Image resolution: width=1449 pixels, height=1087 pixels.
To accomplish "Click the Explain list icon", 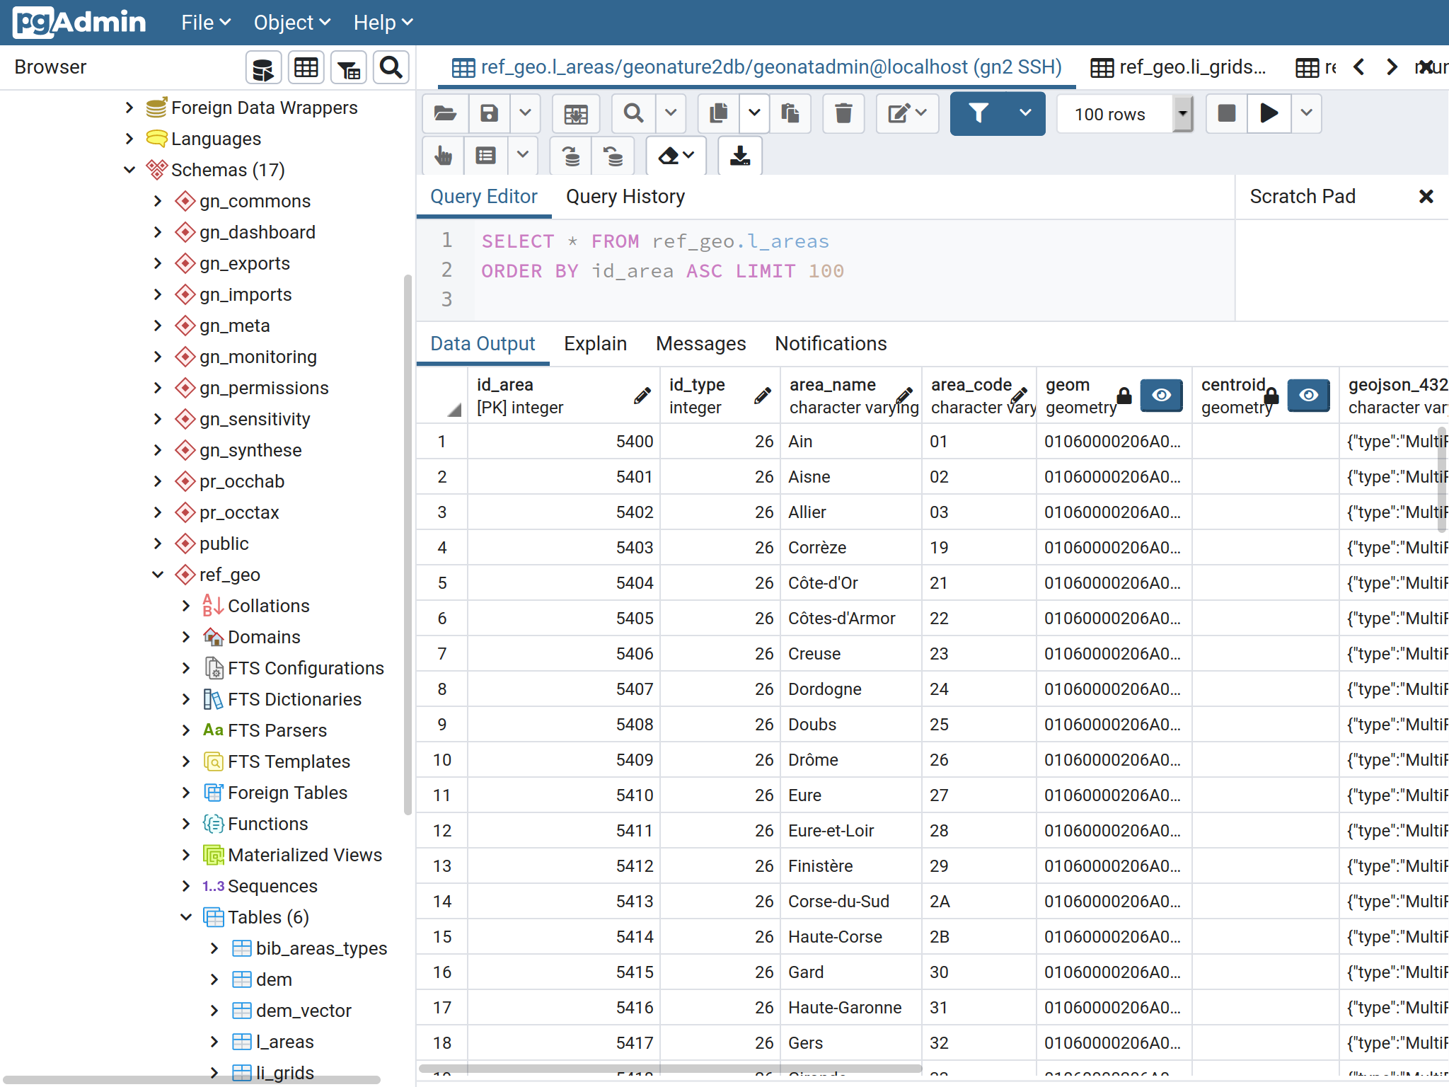I will click(485, 156).
